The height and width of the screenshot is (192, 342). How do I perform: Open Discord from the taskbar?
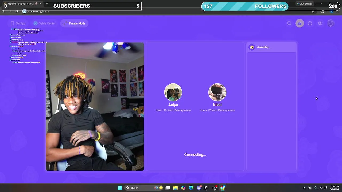click(x=199, y=188)
